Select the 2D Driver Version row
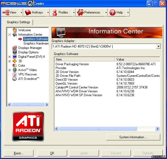This screenshot has width=167, height=159. point(107,72)
